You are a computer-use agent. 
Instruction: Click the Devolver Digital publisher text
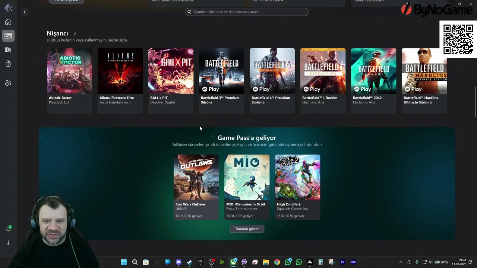click(x=162, y=102)
